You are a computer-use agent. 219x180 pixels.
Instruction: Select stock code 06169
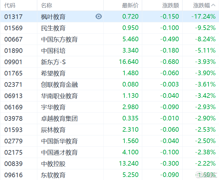pyautogui.click(x=13, y=107)
